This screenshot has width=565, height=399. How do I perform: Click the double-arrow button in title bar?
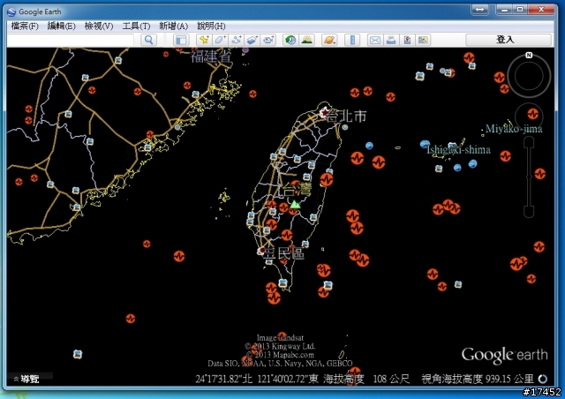click(x=480, y=10)
